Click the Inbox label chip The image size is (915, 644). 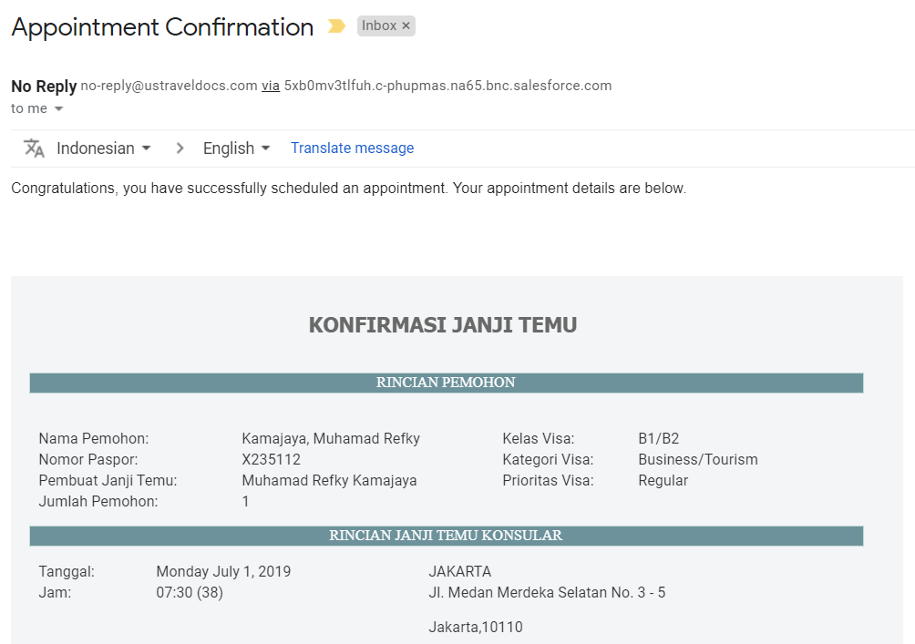[379, 26]
